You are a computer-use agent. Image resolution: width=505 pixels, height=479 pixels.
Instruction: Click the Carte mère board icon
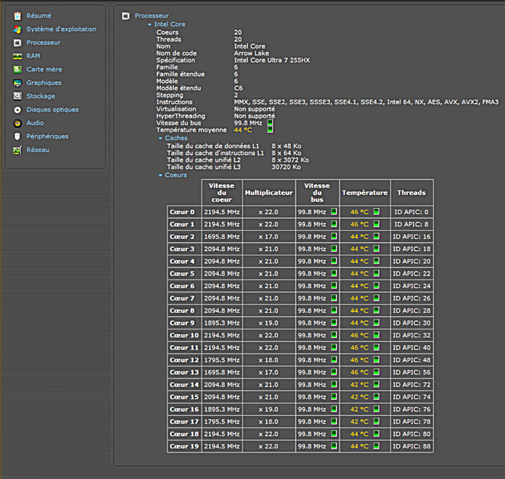point(17,70)
